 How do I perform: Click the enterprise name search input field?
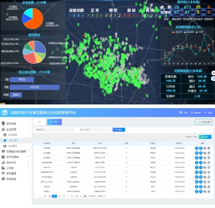96,130
